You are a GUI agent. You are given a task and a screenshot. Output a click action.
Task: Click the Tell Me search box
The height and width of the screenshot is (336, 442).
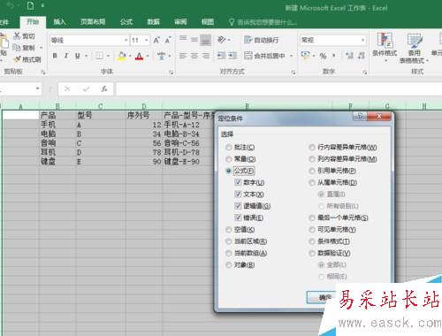tap(263, 22)
